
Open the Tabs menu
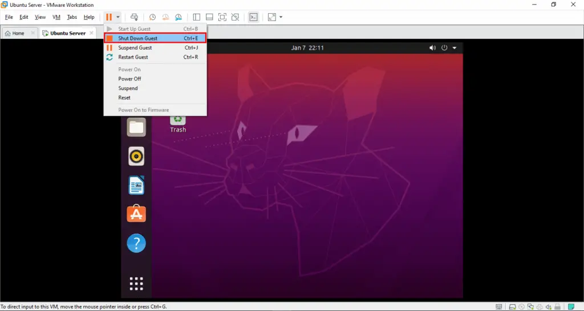point(72,17)
